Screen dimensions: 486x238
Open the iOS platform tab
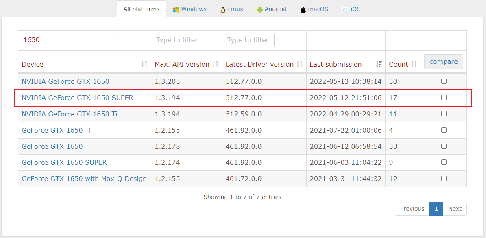coord(351,9)
